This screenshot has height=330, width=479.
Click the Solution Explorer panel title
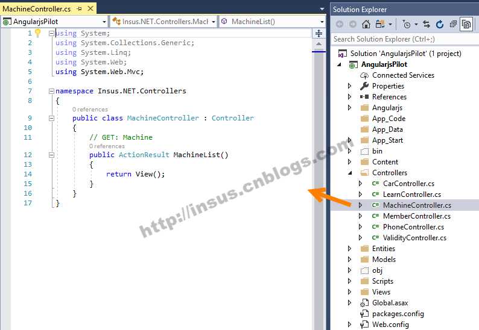tap(360, 10)
